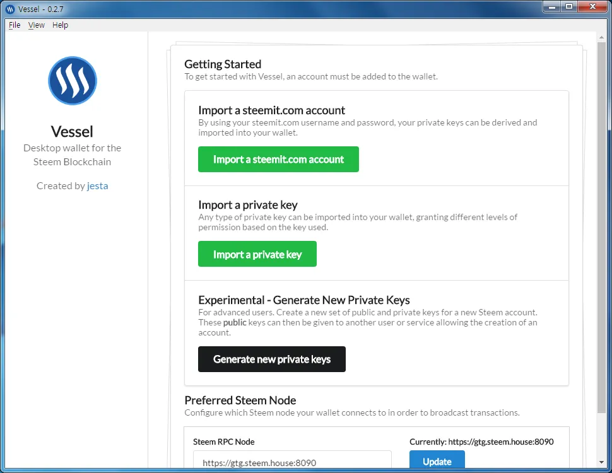The image size is (612, 473).
Task: Click the Vessel app icon in title bar
Action: 10,9
